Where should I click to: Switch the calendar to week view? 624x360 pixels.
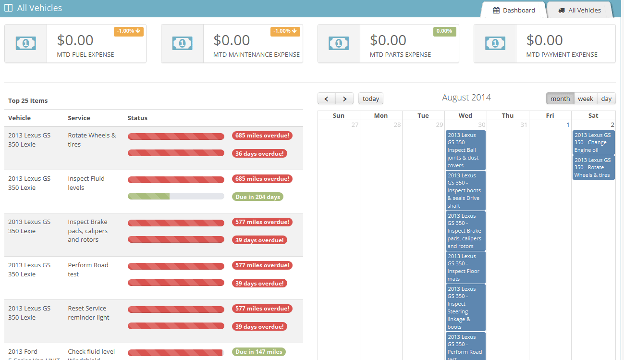(x=585, y=98)
